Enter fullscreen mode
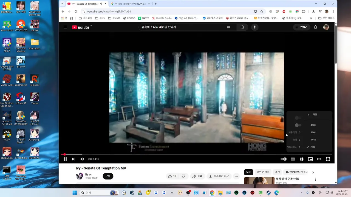The image size is (351, 197). 328,159
